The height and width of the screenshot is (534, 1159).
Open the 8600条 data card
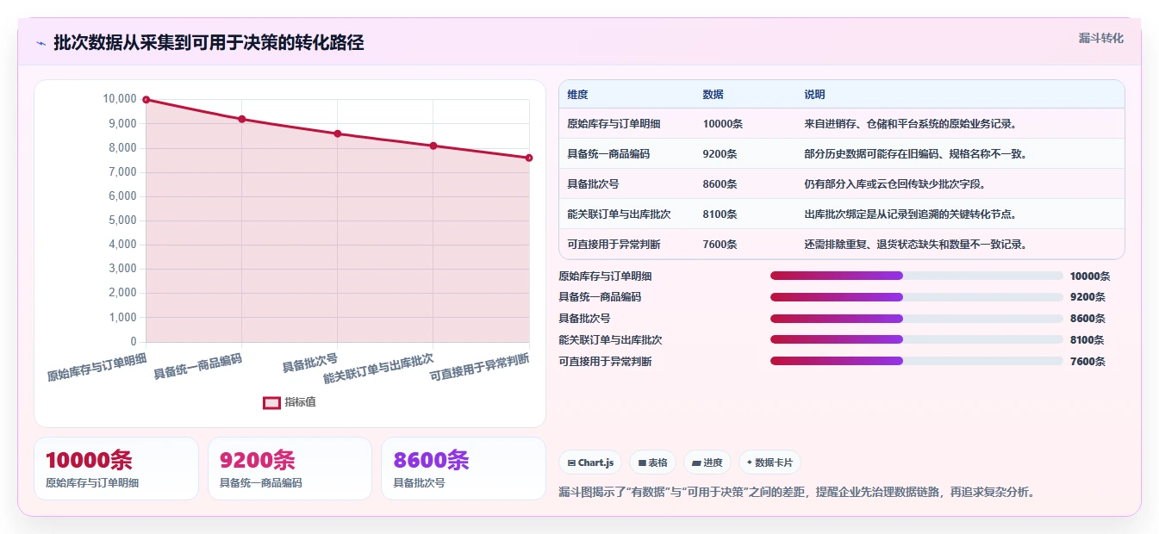(x=464, y=469)
